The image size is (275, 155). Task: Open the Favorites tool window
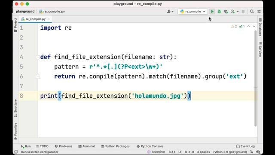pos(15,131)
